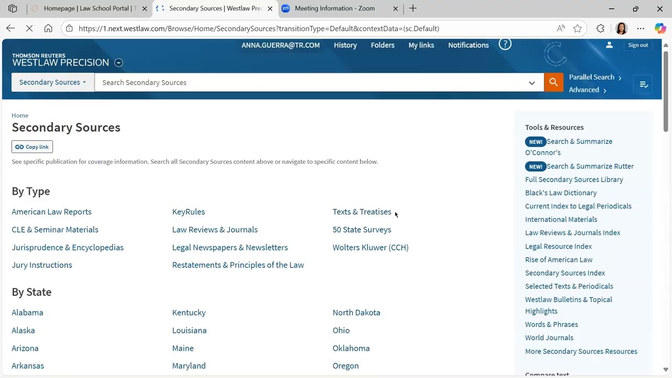This screenshot has height=378, width=672.
Task: Open the browser profile avatar
Action: click(x=621, y=28)
